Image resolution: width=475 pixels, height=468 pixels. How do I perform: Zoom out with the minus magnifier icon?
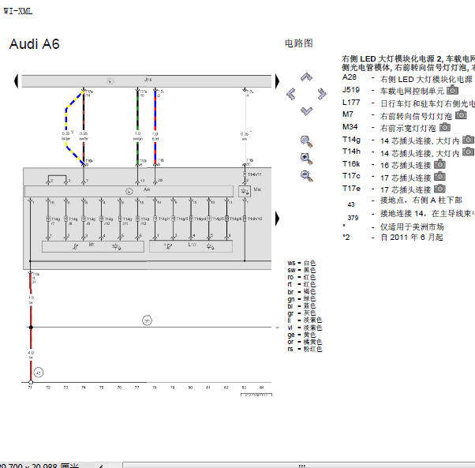pyautogui.click(x=306, y=176)
